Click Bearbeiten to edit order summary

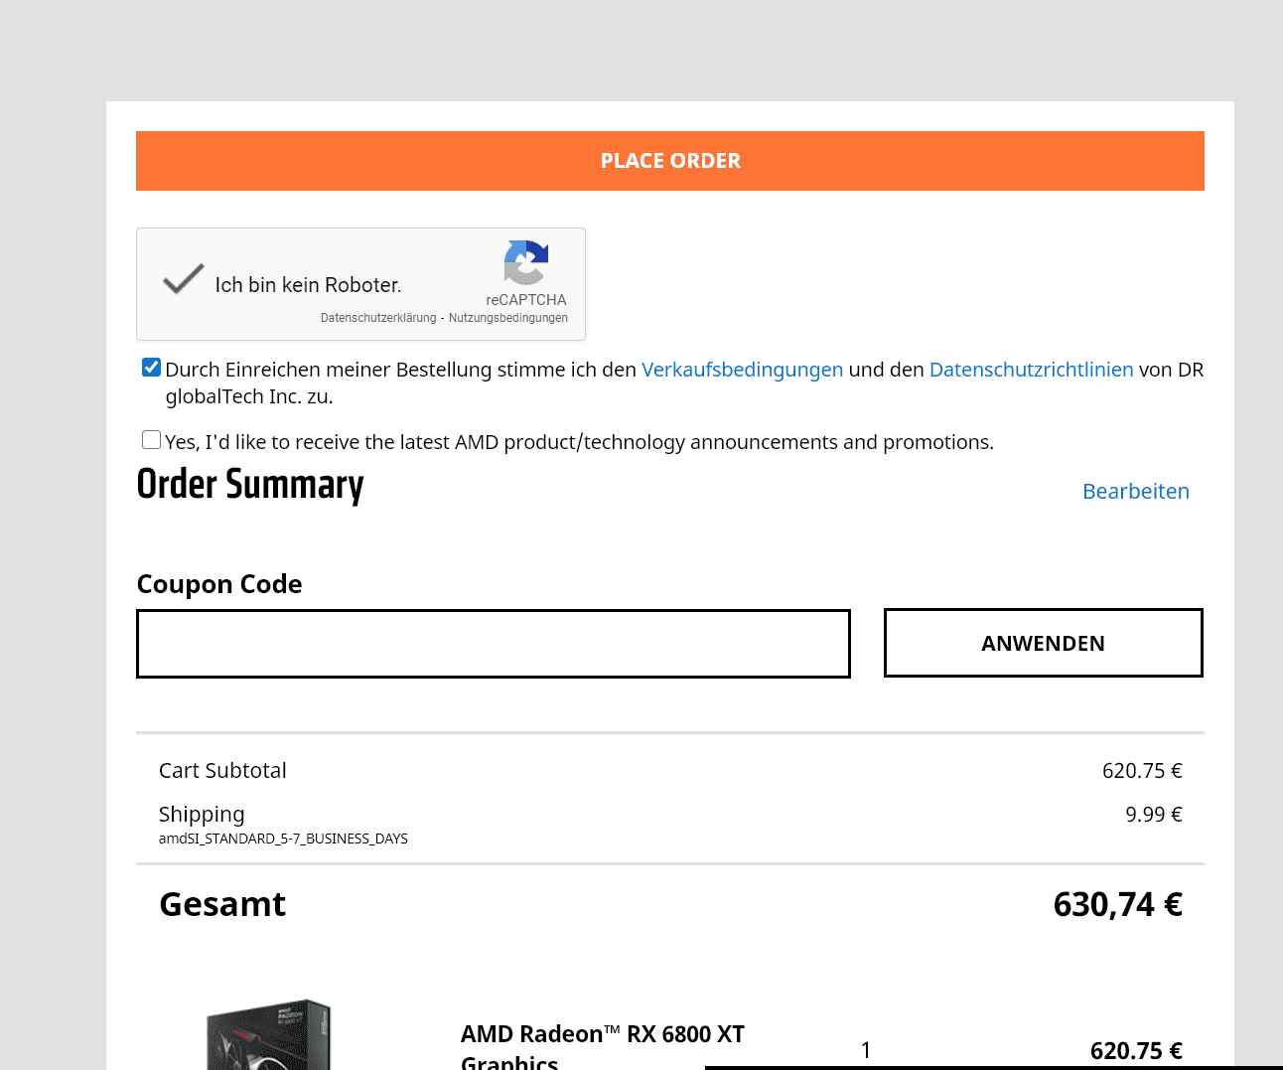click(1135, 492)
